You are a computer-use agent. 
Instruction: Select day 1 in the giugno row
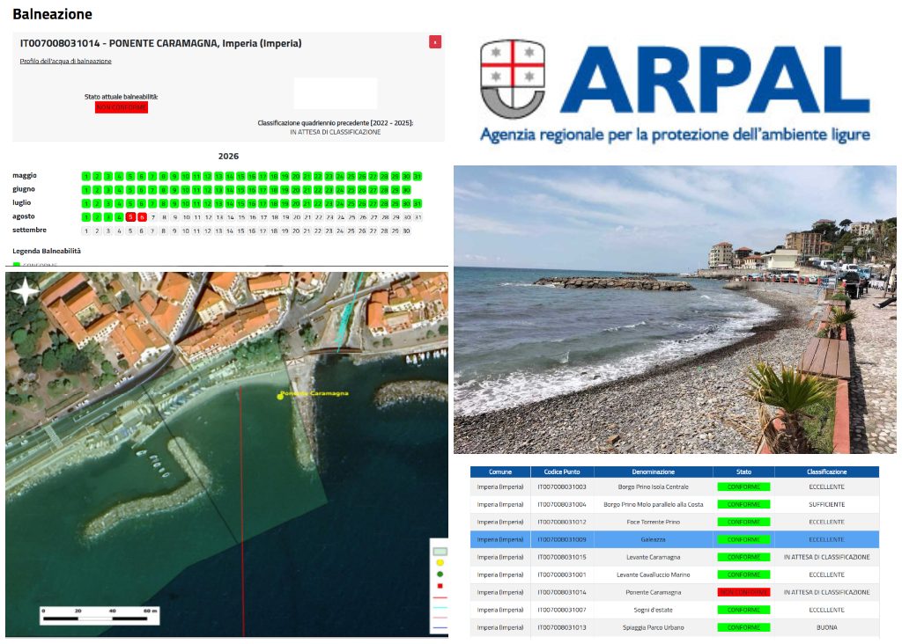click(86, 190)
